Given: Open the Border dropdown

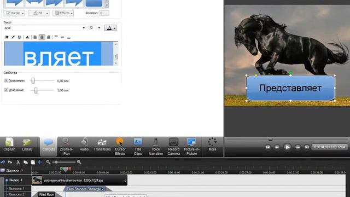Looking at the screenshot, I should tap(14, 13).
